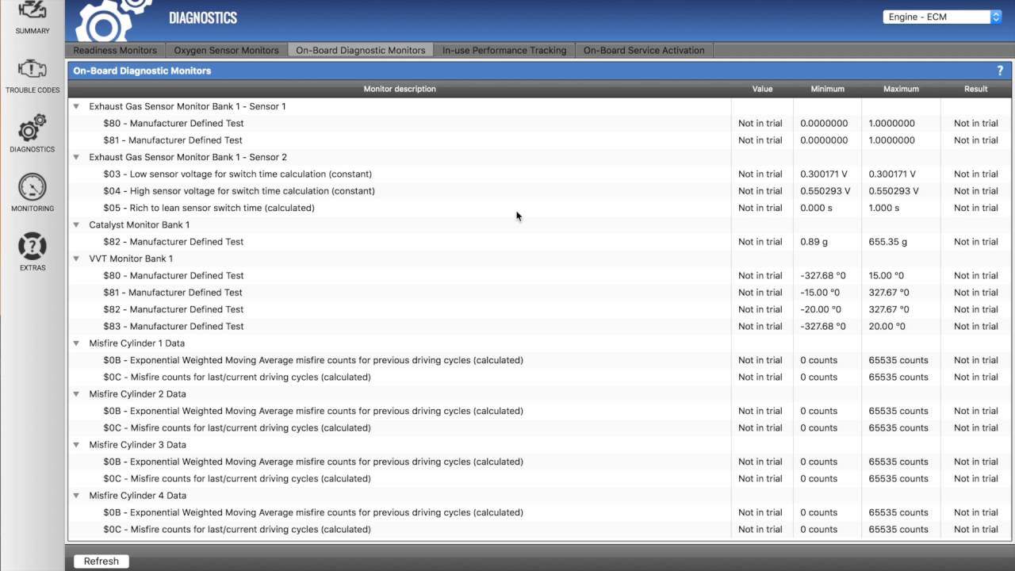The width and height of the screenshot is (1015, 571).
Task: Select the Diagnostics gears icon
Action: coord(32,129)
